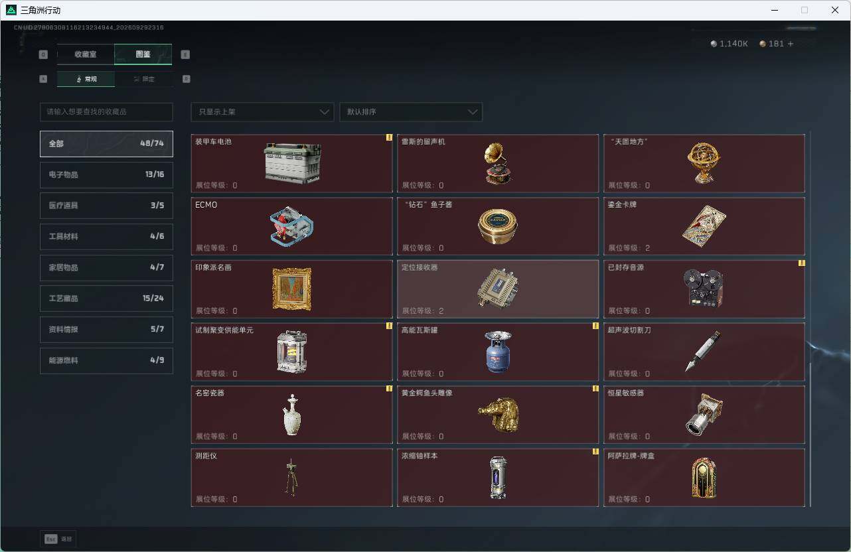Filter by 家居物品 category

point(106,268)
